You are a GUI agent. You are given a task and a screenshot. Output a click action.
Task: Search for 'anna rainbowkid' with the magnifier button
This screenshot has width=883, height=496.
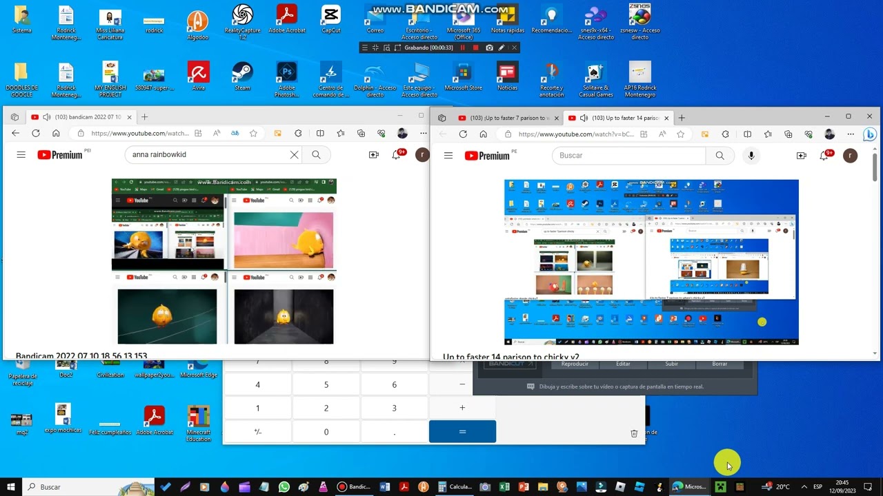click(316, 155)
